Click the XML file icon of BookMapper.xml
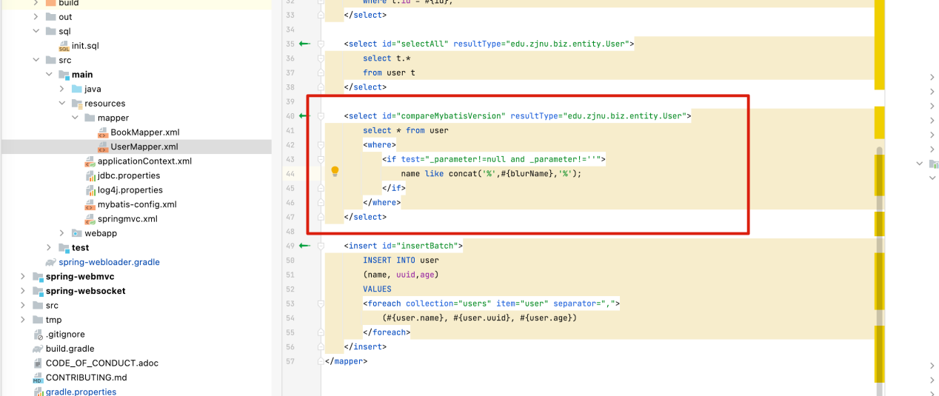Image resolution: width=939 pixels, height=396 pixels. click(x=102, y=132)
